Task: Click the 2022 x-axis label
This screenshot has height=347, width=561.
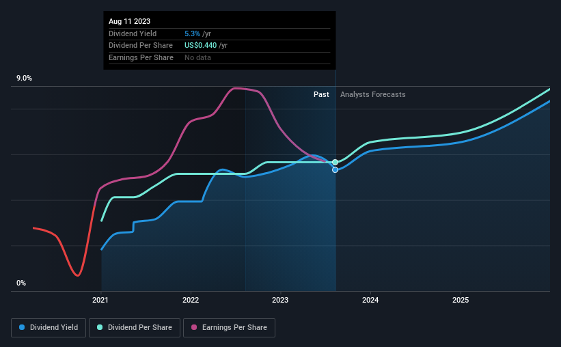Action: [191, 300]
